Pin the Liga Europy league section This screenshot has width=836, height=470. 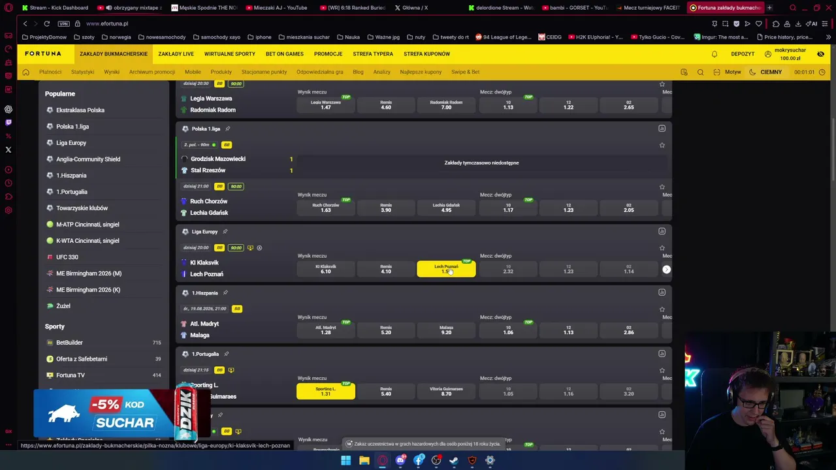tap(225, 231)
